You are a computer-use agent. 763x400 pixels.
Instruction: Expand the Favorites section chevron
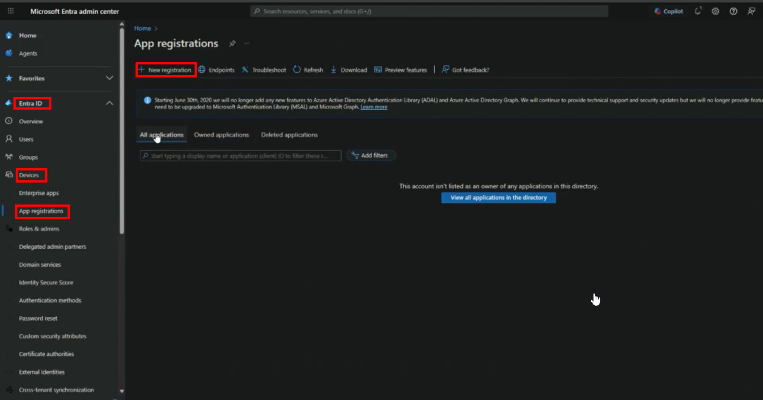click(x=110, y=78)
